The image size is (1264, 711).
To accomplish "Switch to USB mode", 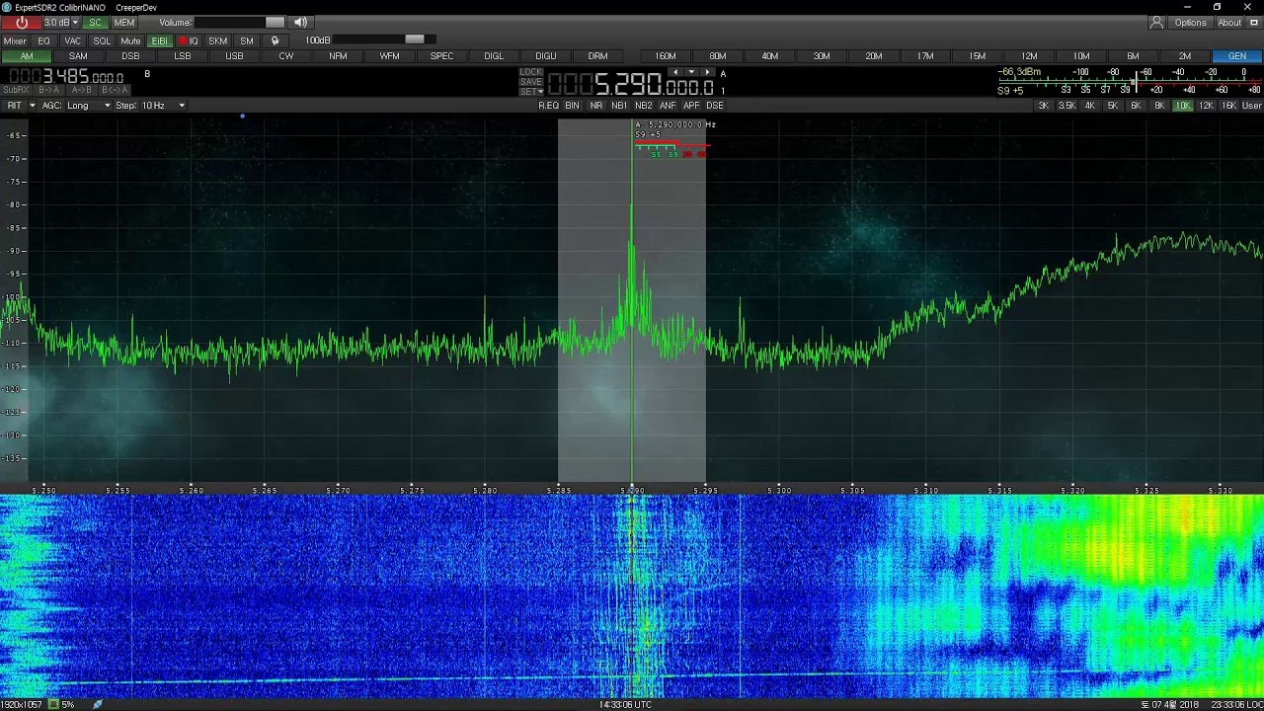I will [234, 56].
